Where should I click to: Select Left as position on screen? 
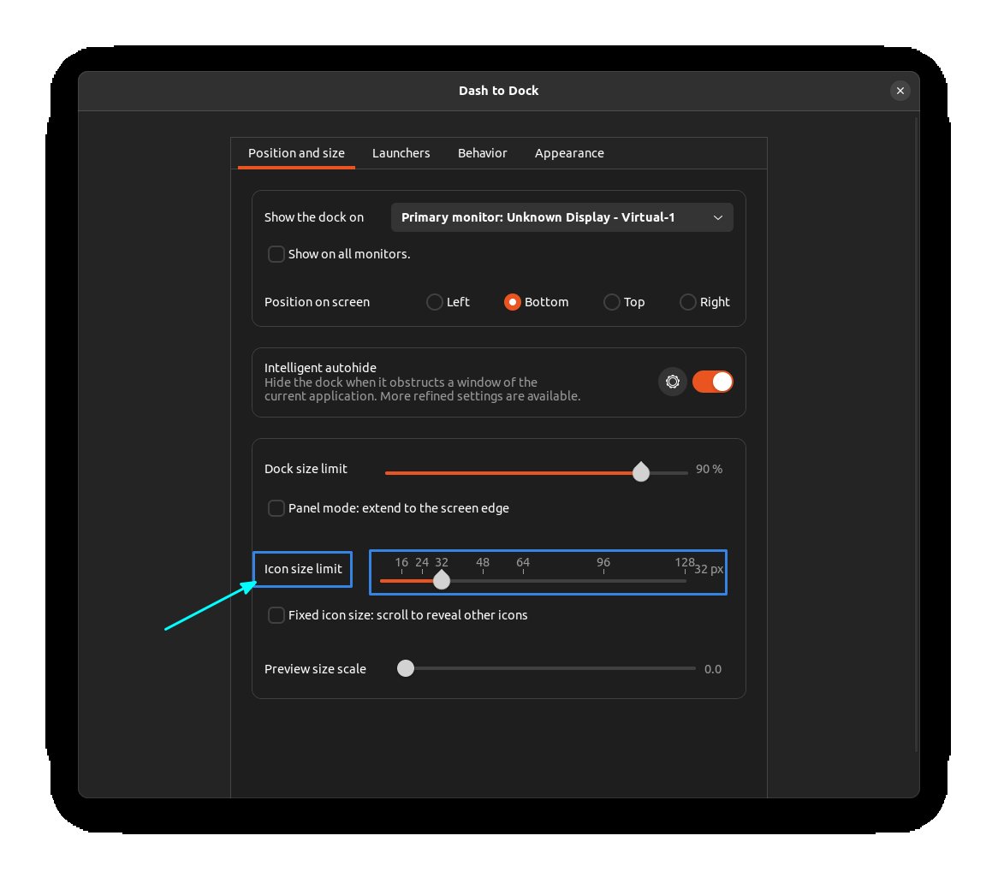[434, 302]
